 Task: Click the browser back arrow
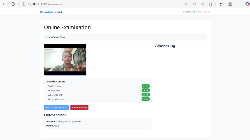(4, 4)
